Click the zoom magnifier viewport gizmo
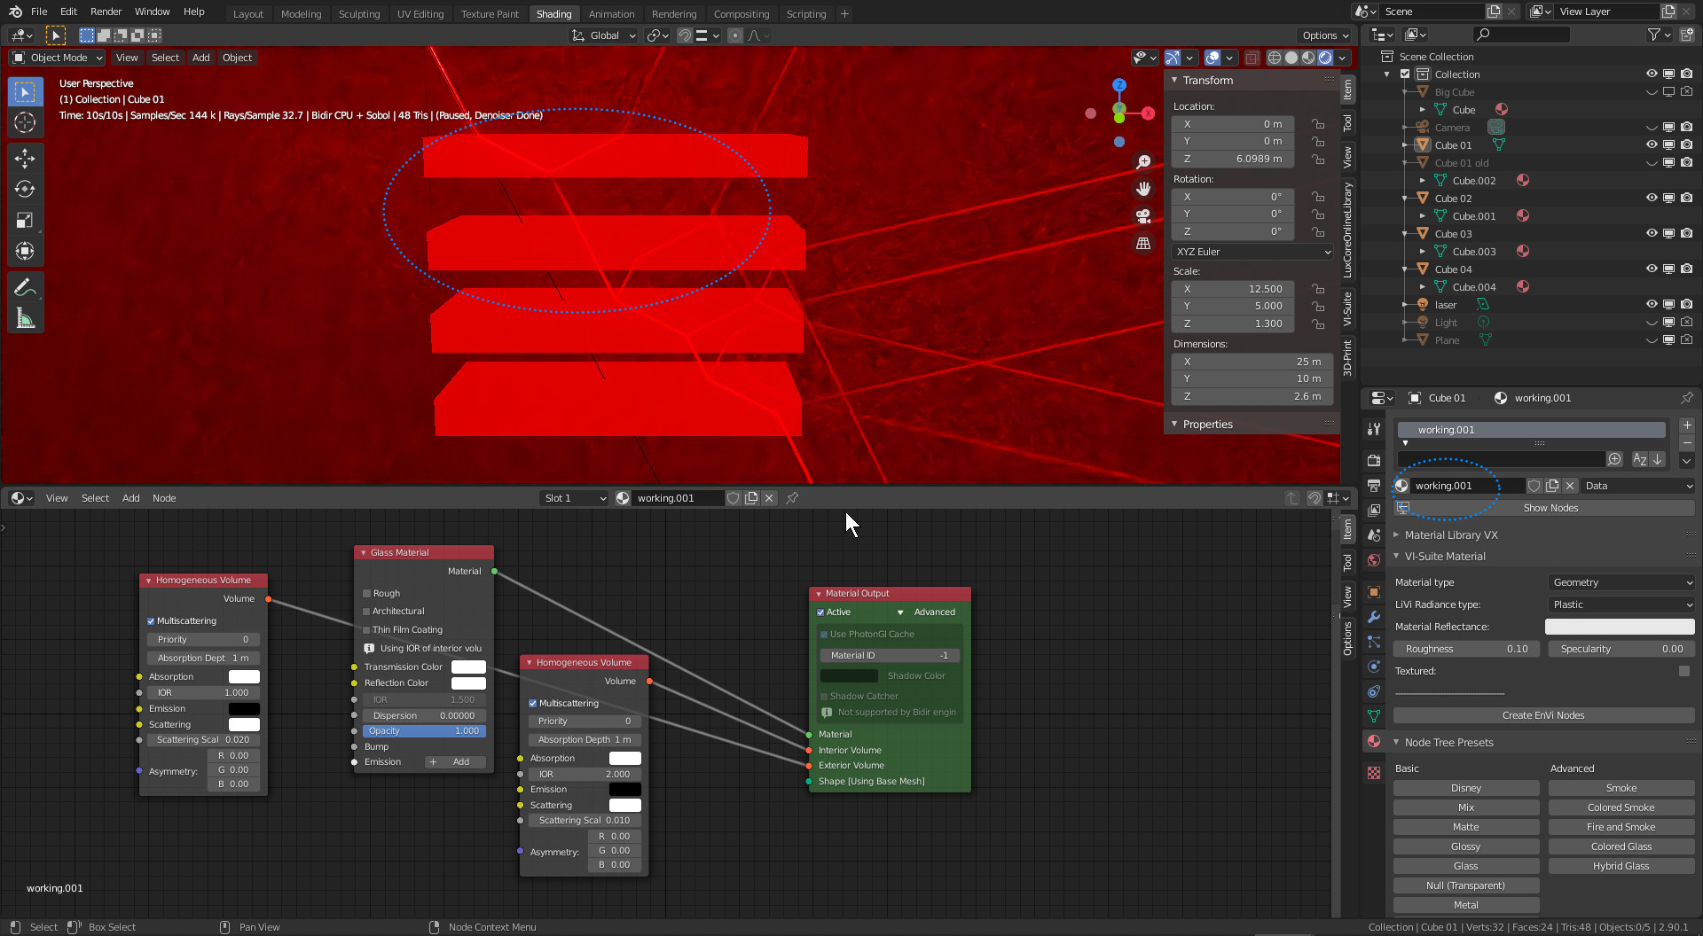 pyautogui.click(x=1143, y=161)
